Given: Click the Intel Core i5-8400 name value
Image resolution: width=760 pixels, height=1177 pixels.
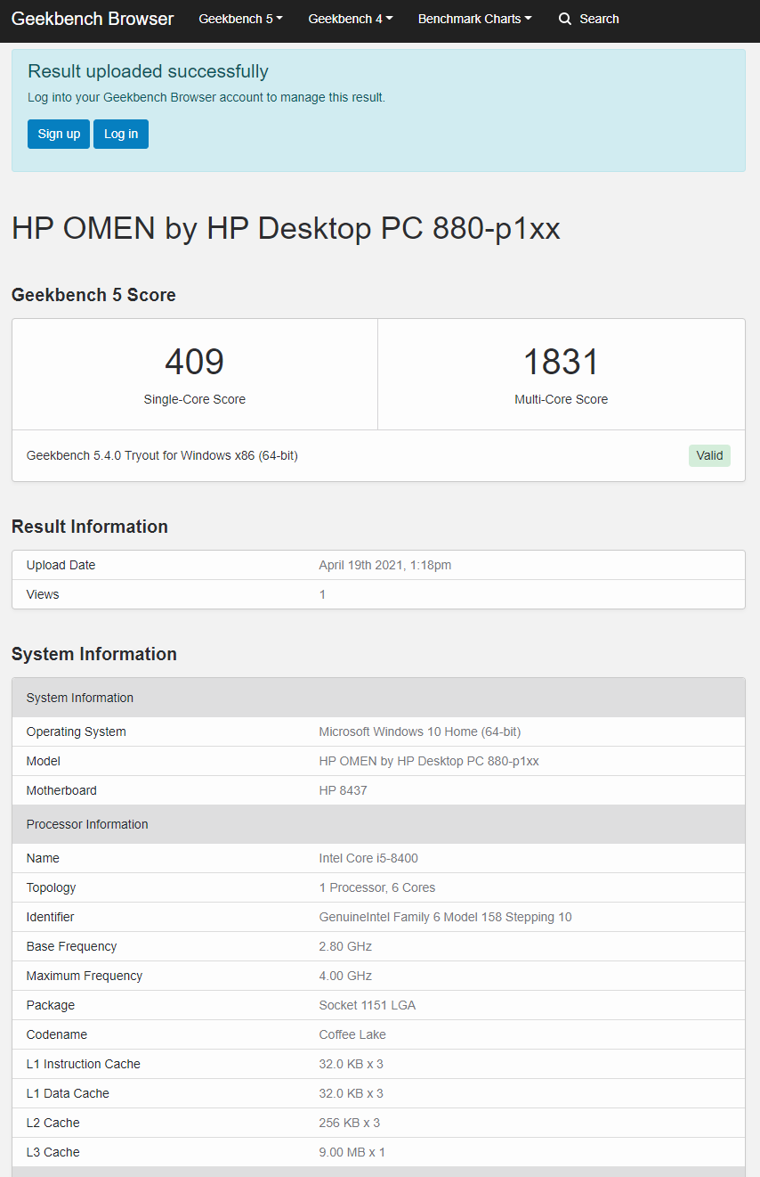Looking at the screenshot, I should 368,858.
